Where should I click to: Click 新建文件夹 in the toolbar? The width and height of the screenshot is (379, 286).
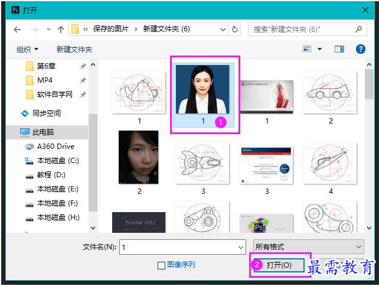[x=74, y=50]
